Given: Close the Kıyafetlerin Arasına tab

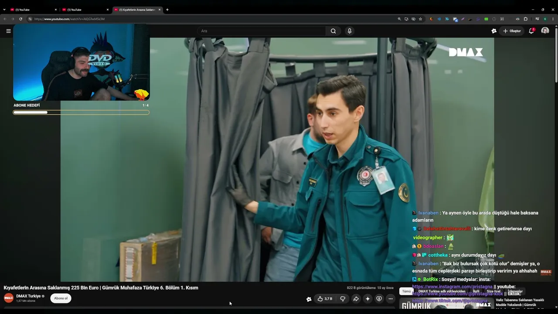Looking at the screenshot, I should pos(160,10).
